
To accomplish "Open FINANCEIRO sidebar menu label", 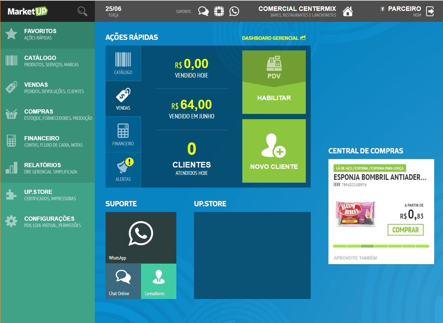I will point(42,138).
